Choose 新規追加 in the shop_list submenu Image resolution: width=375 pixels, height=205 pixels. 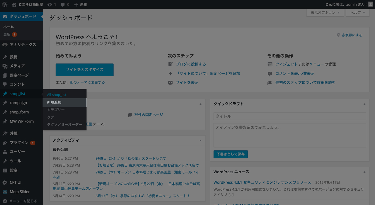click(65, 102)
